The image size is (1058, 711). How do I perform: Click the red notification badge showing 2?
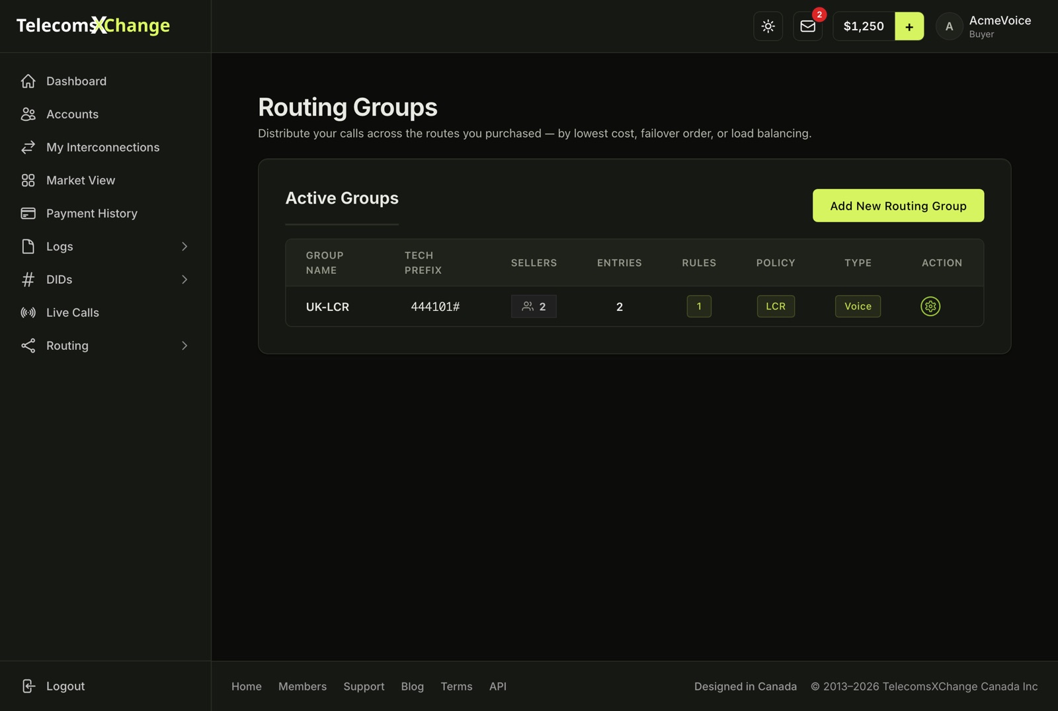tap(819, 15)
